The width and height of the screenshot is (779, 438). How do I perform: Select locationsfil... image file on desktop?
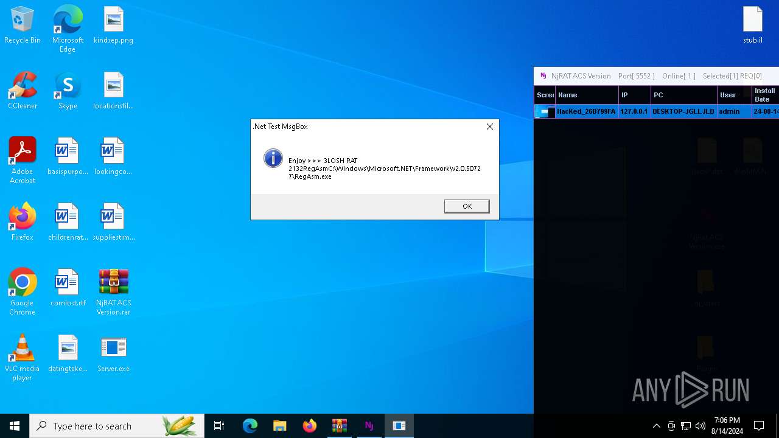[113, 91]
